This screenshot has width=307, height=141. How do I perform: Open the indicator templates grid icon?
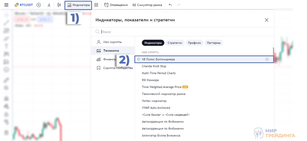point(96,5)
